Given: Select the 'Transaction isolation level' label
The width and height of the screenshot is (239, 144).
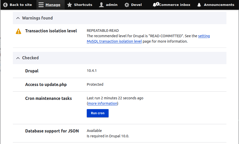Looking at the screenshot, I should pyautogui.click(x=51, y=31).
